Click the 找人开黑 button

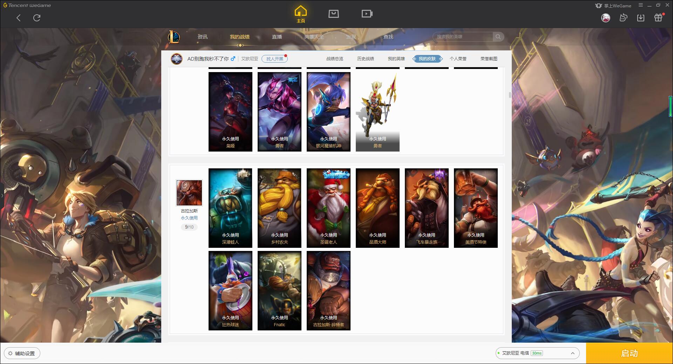[274, 59]
